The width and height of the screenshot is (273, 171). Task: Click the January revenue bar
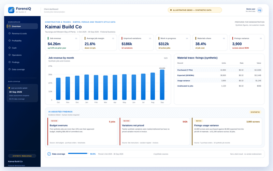tap(87, 87)
